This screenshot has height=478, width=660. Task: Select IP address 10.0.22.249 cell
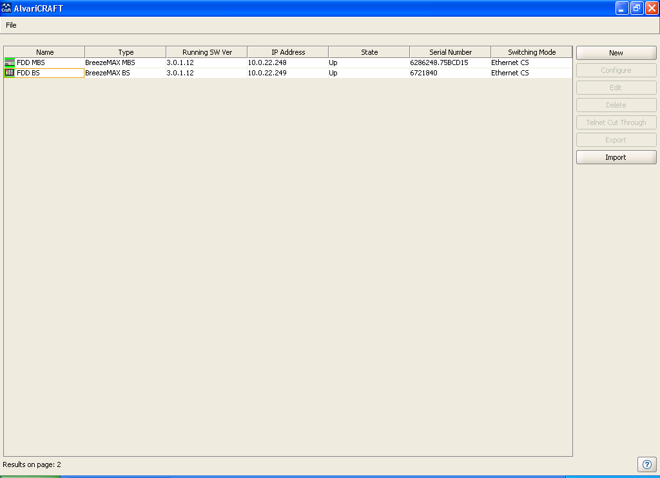tap(267, 73)
